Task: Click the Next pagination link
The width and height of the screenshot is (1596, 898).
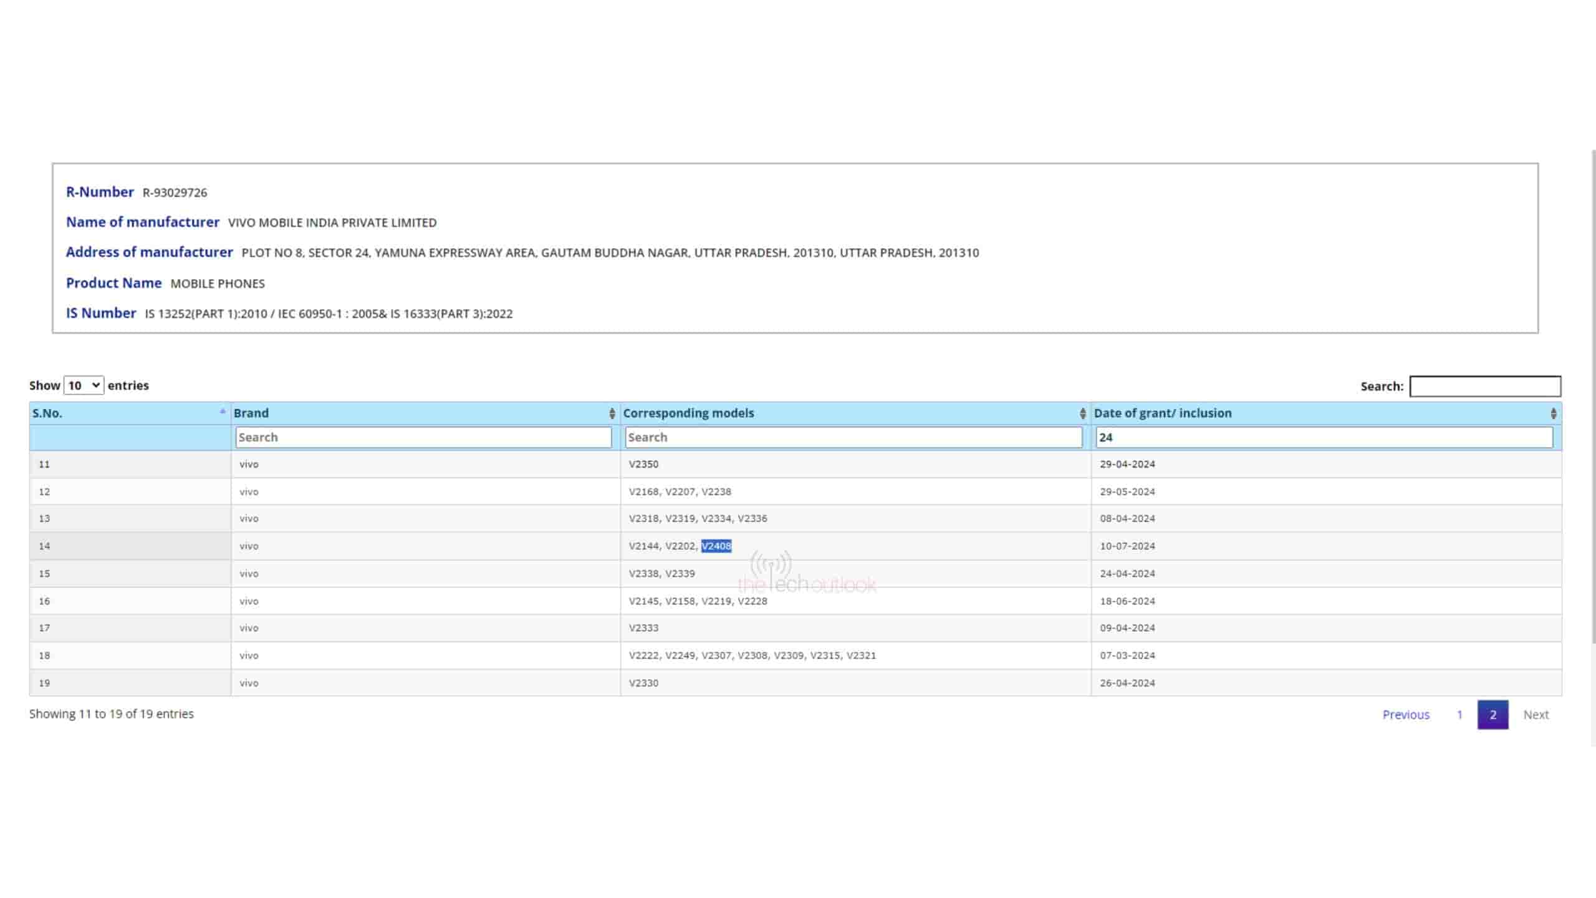Action: [x=1536, y=715]
